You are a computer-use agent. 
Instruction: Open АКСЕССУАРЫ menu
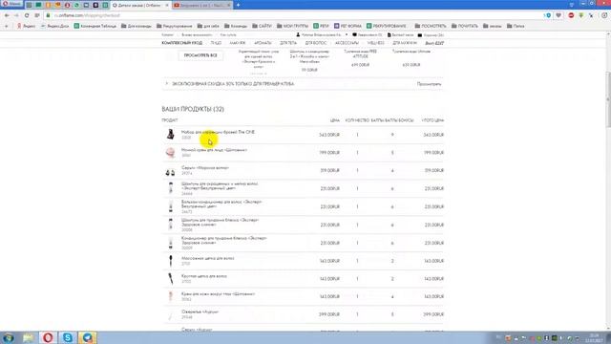point(347,43)
